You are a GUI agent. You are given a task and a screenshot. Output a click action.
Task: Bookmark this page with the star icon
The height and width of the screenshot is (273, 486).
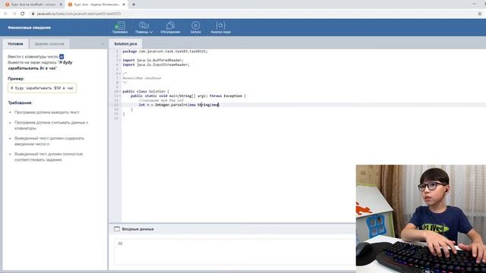click(479, 14)
